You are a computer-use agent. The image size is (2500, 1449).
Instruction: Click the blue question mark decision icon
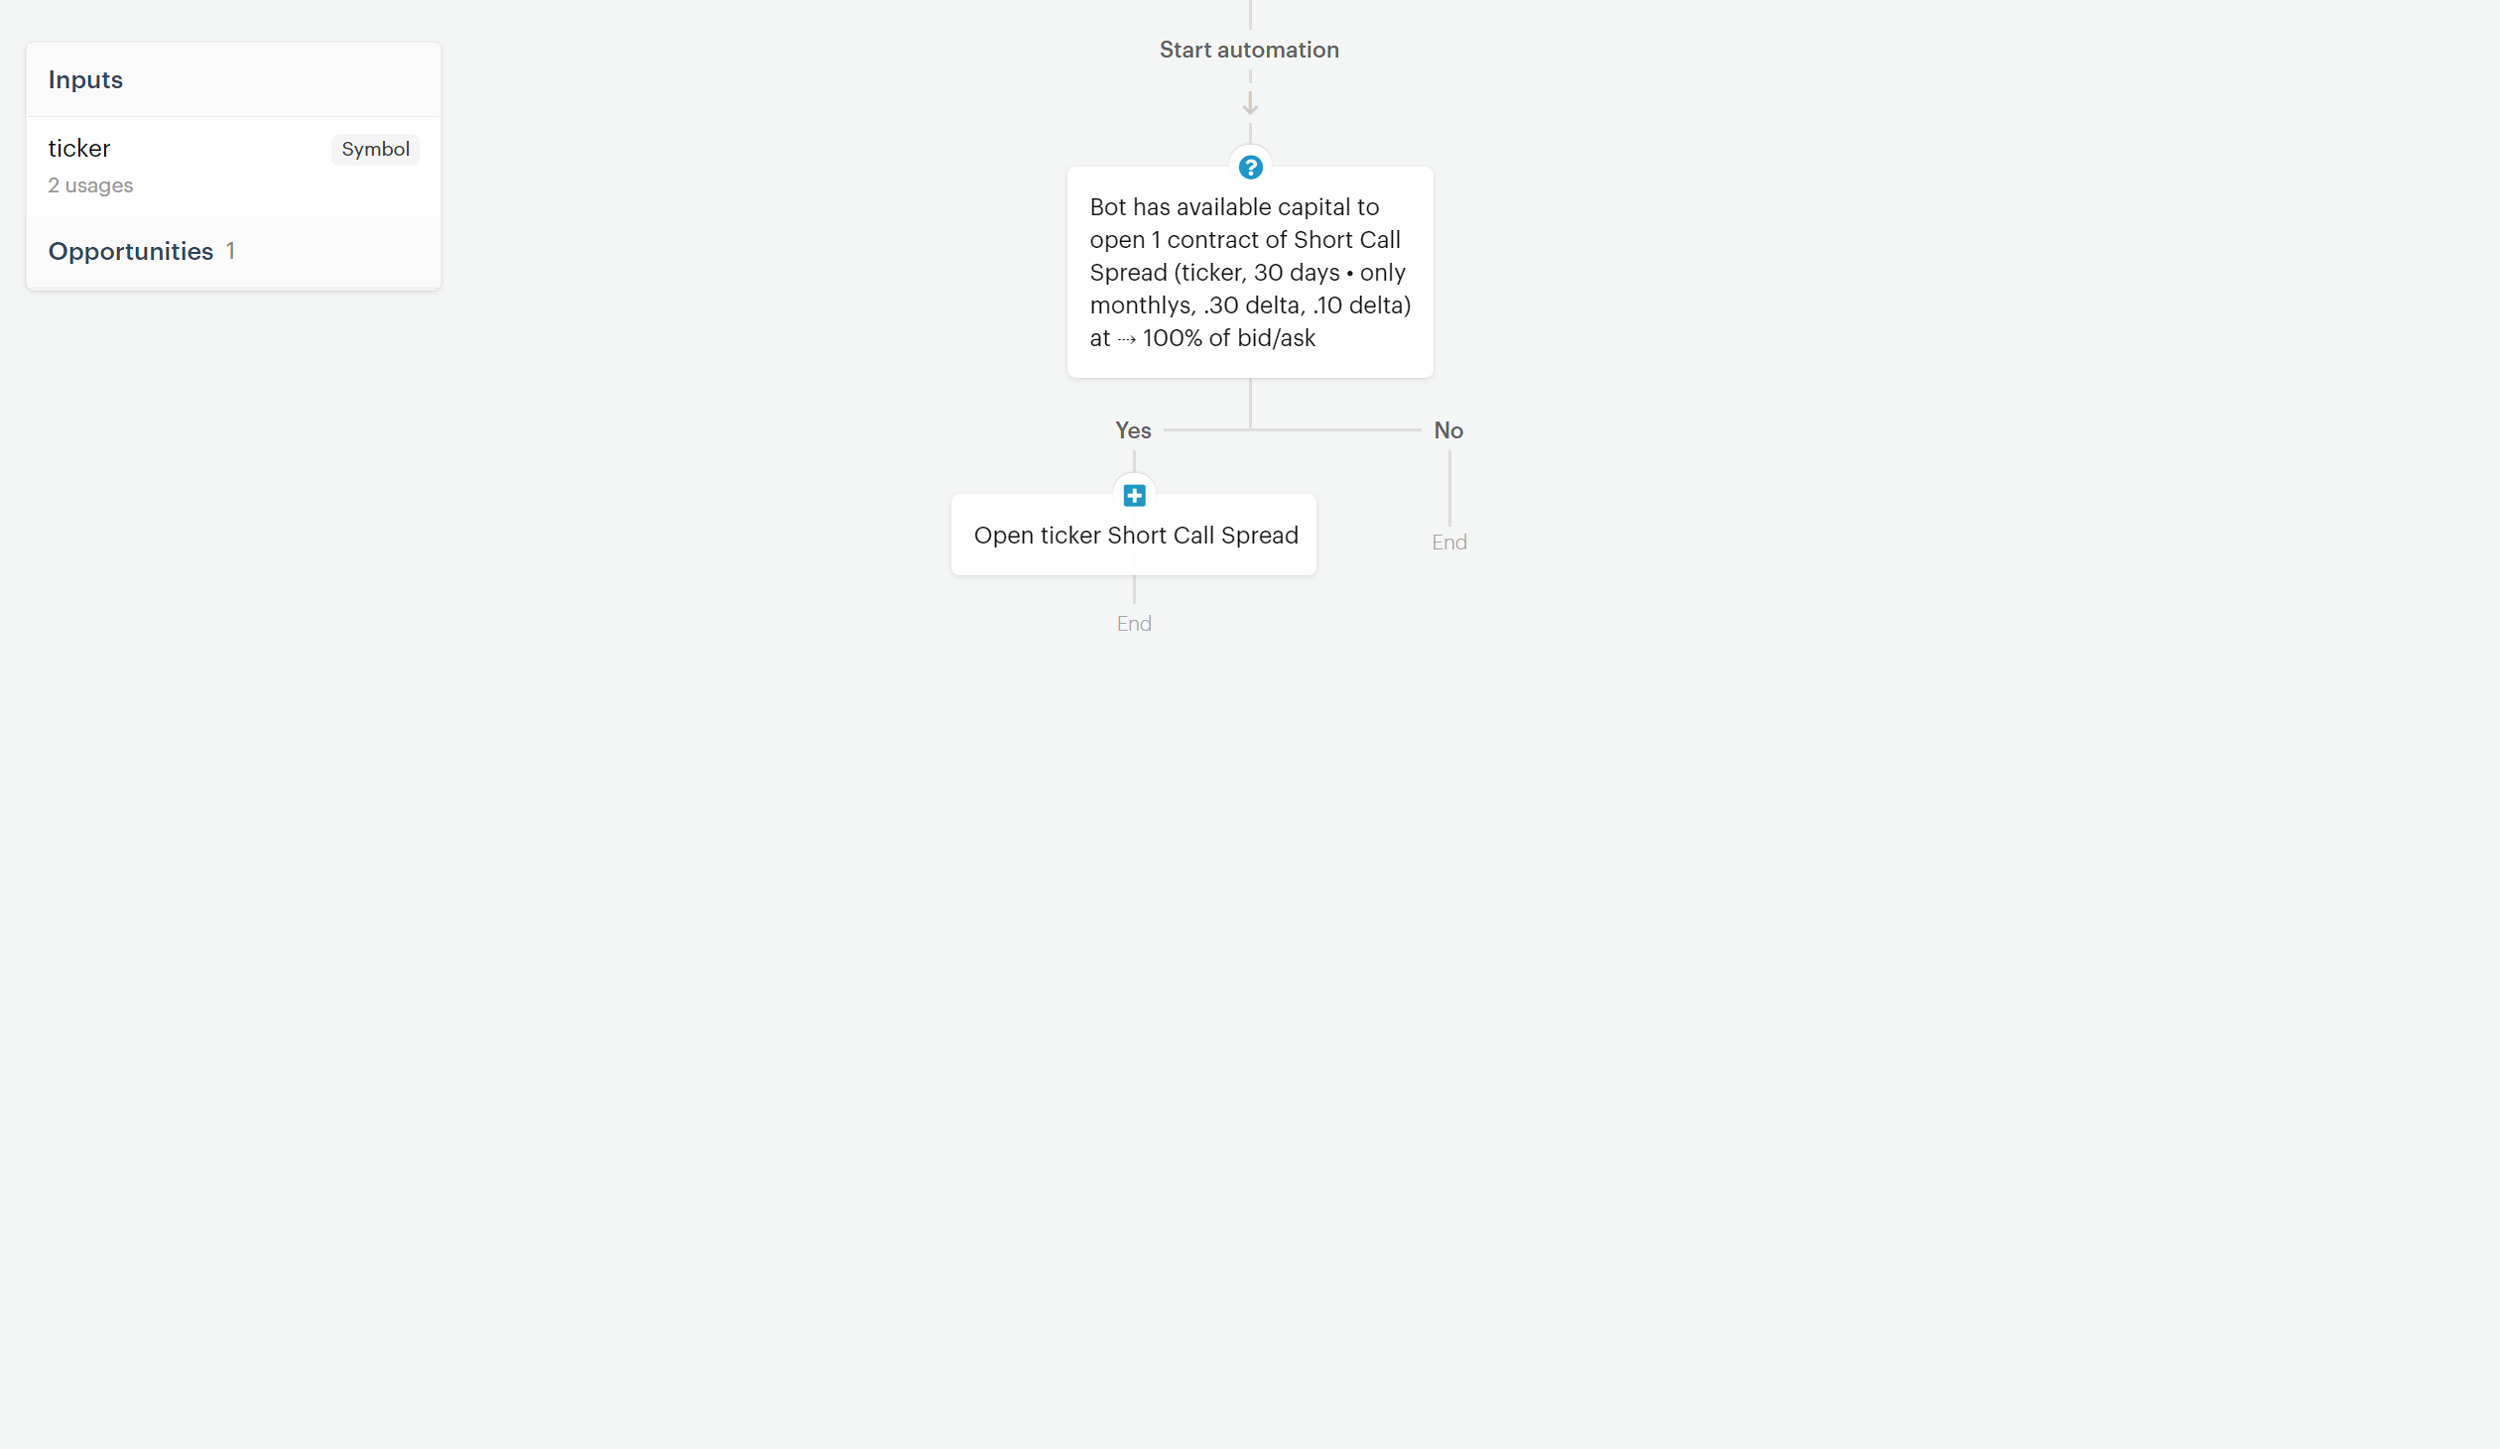(x=1250, y=168)
